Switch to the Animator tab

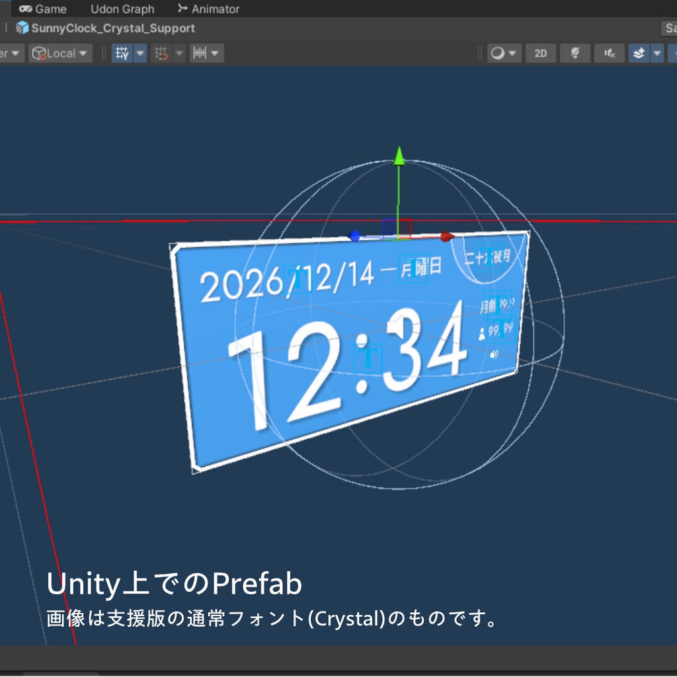tap(208, 9)
